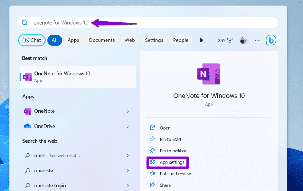Click 'OneNote for Windows 10' title in preview pane

coord(209,96)
